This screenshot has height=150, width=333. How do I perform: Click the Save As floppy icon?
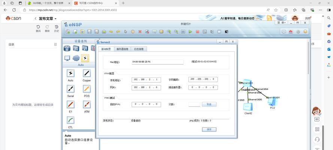point(97,31)
